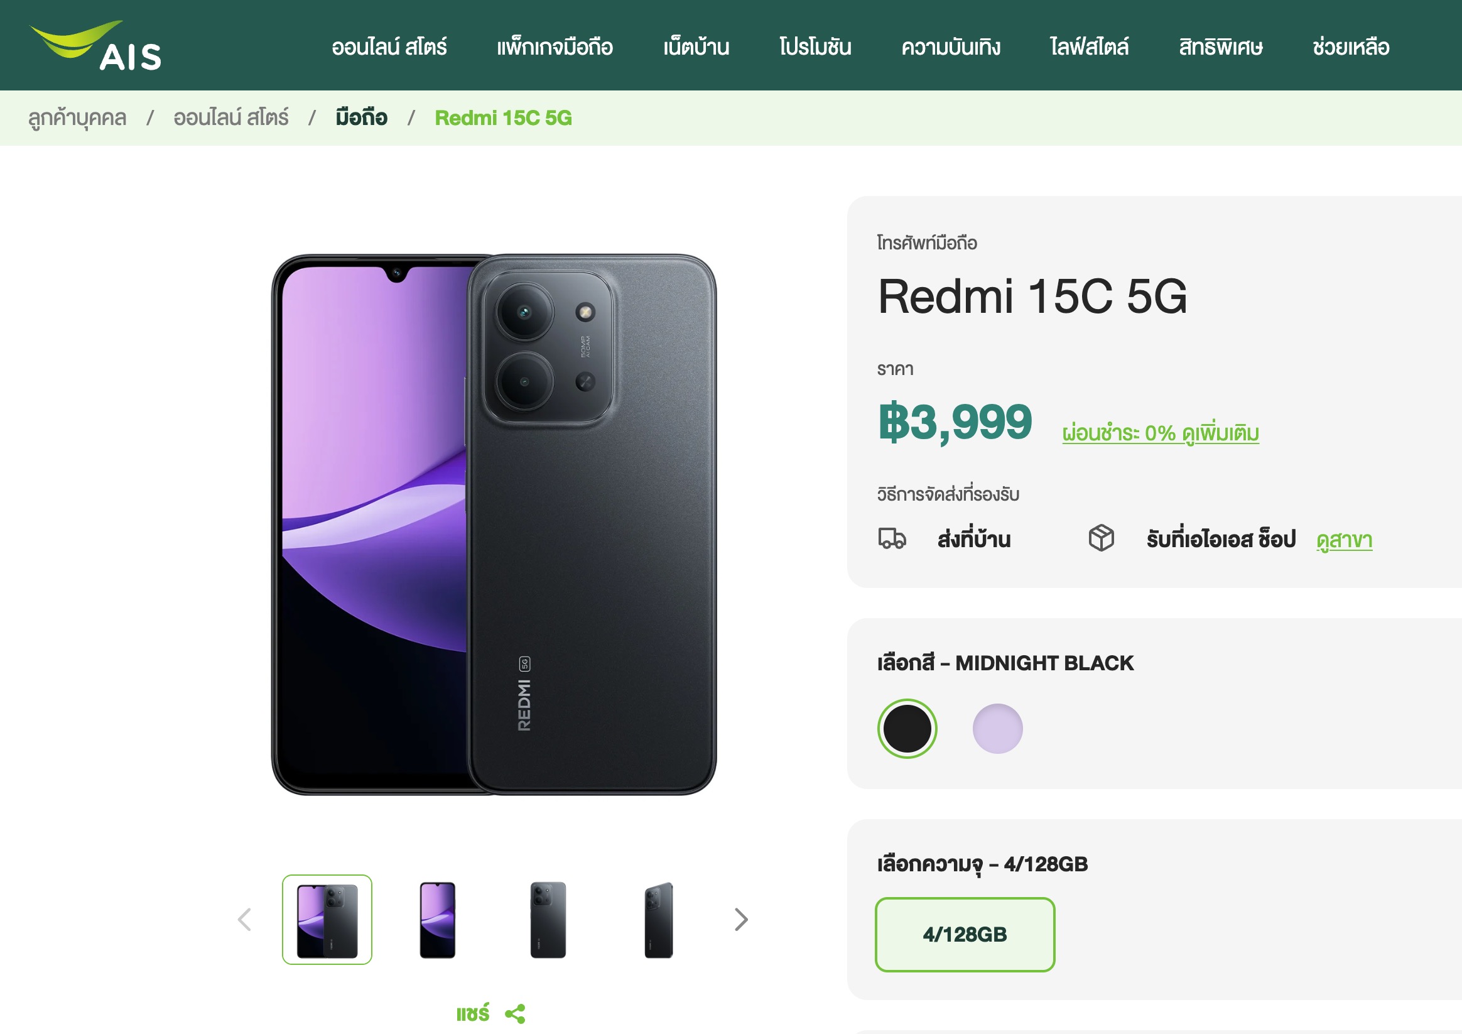Go to มือถือ breadcrumb
The width and height of the screenshot is (1462, 1034).
tap(361, 118)
